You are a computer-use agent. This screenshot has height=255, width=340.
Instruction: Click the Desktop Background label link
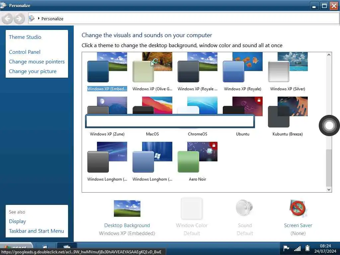[127, 225]
